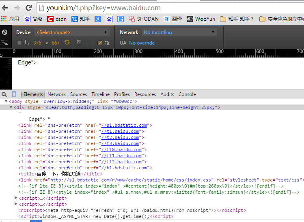Open the Timeline tab
The image size is (304, 222).
[x=100, y=94]
